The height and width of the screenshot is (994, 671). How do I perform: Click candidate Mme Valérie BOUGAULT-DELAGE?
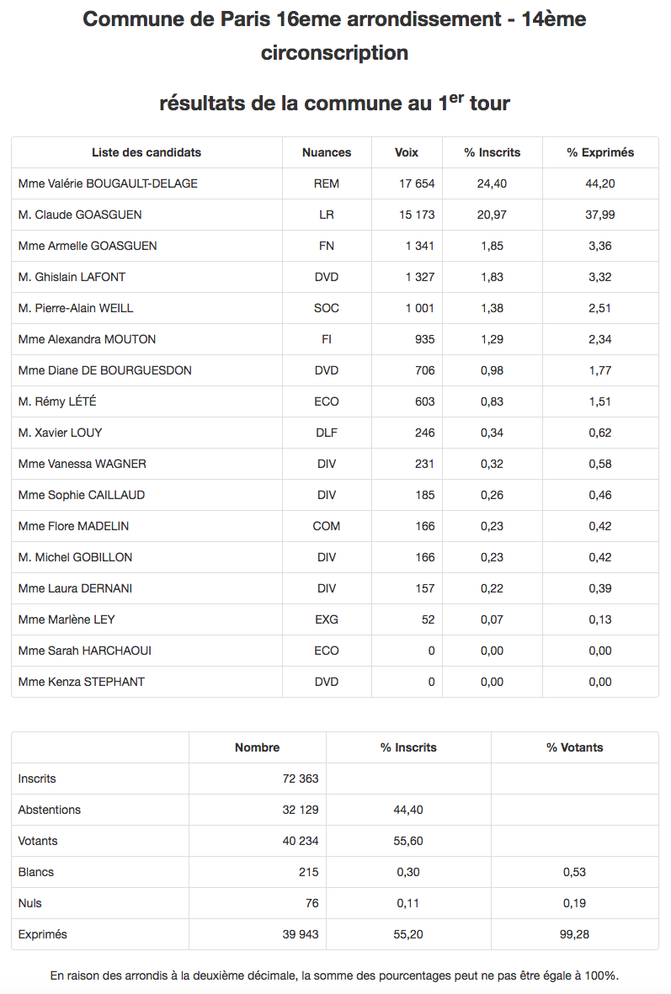pyautogui.click(x=108, y=183)
